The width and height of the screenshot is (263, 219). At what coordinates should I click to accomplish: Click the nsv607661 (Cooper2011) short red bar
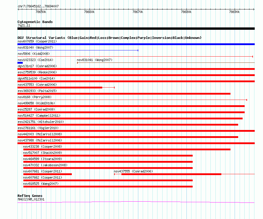pos(48,174)
